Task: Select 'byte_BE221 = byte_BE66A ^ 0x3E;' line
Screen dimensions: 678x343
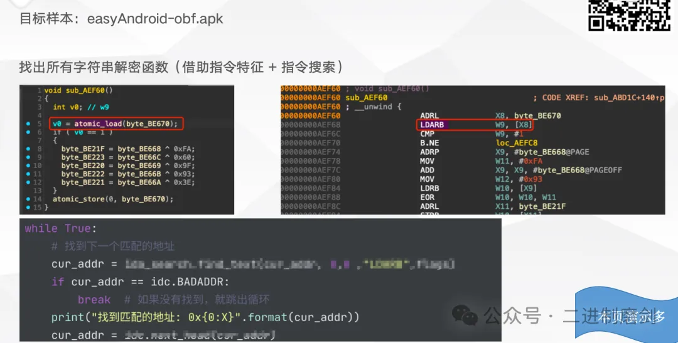Action: click(128, 182)
